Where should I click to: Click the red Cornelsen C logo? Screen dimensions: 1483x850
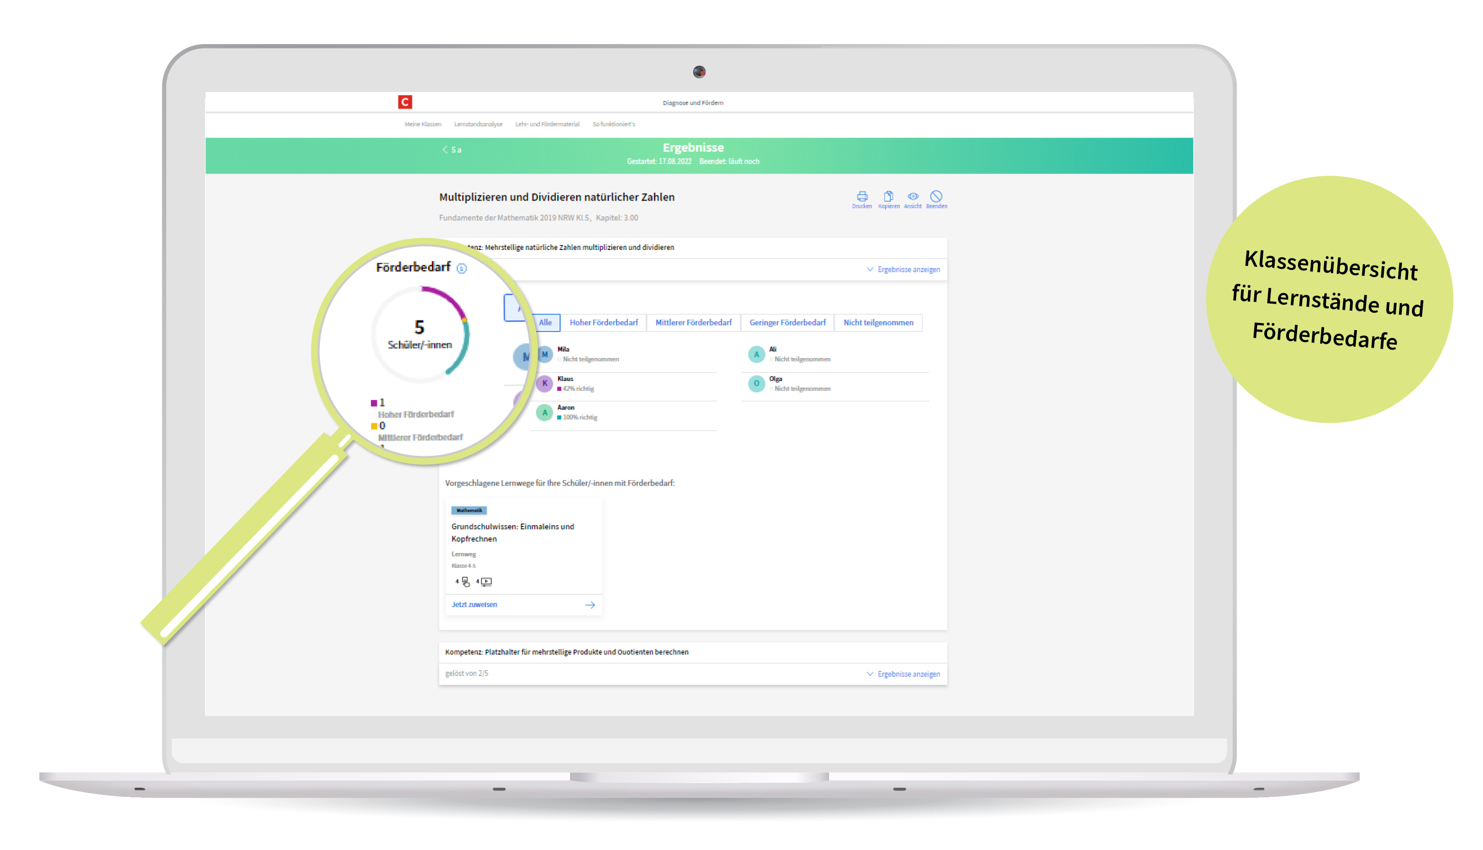(x=405, y=102)
